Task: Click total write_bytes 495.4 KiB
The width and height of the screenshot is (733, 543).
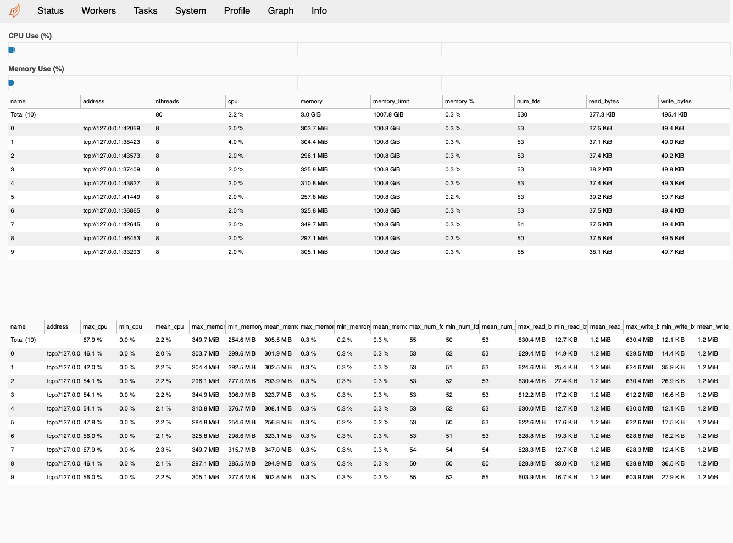Action: click(674, 114)
